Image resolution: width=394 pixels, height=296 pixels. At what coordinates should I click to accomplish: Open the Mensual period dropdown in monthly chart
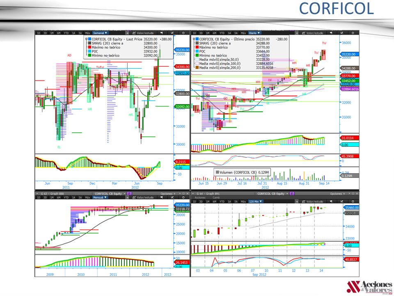pos(100,198)
